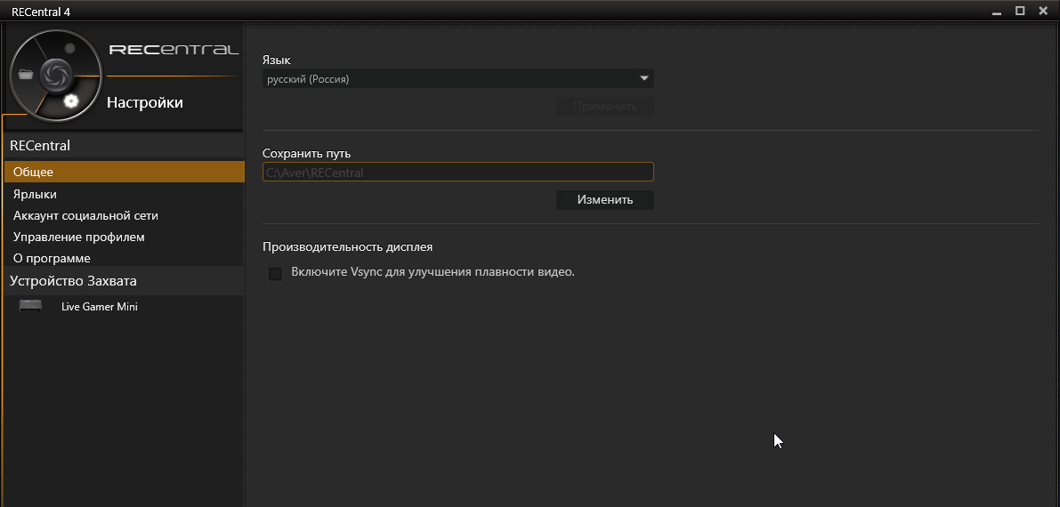The width and height of the screenshot is (1060, 507).
Task: Open the folder (file sharing) section icon
Action: tap(25, 74)
